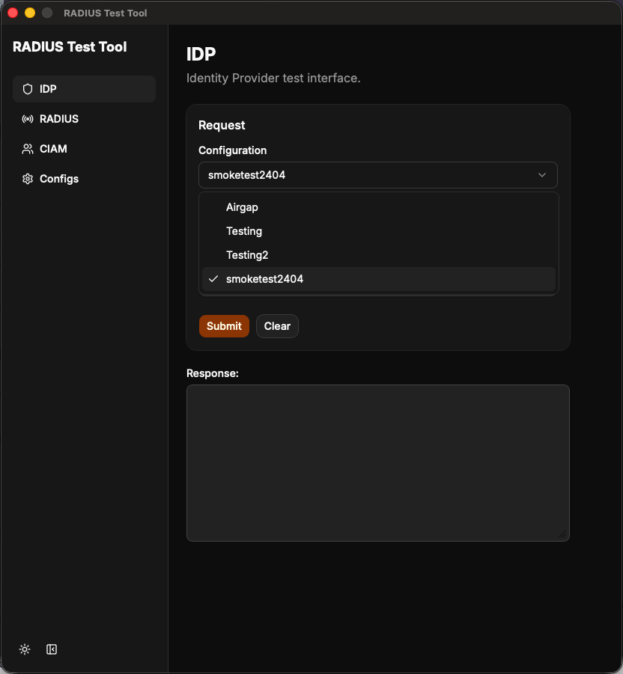Choose the Airgap option
Screen dimensions: 623x674
coord(379,207)
